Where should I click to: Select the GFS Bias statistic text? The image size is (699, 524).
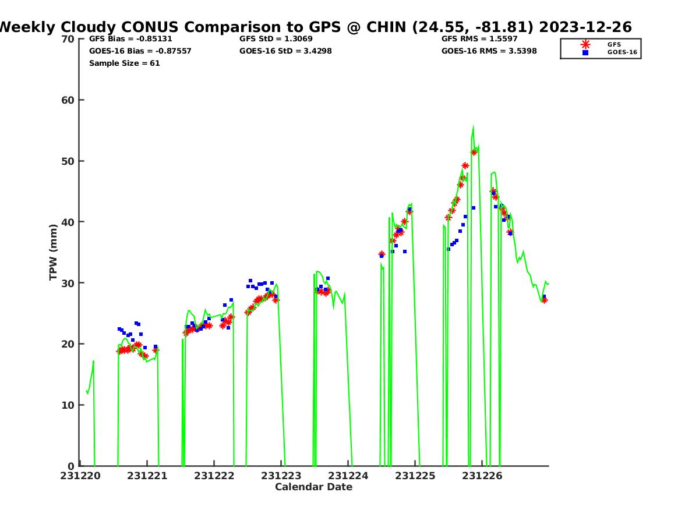[130, 39]
